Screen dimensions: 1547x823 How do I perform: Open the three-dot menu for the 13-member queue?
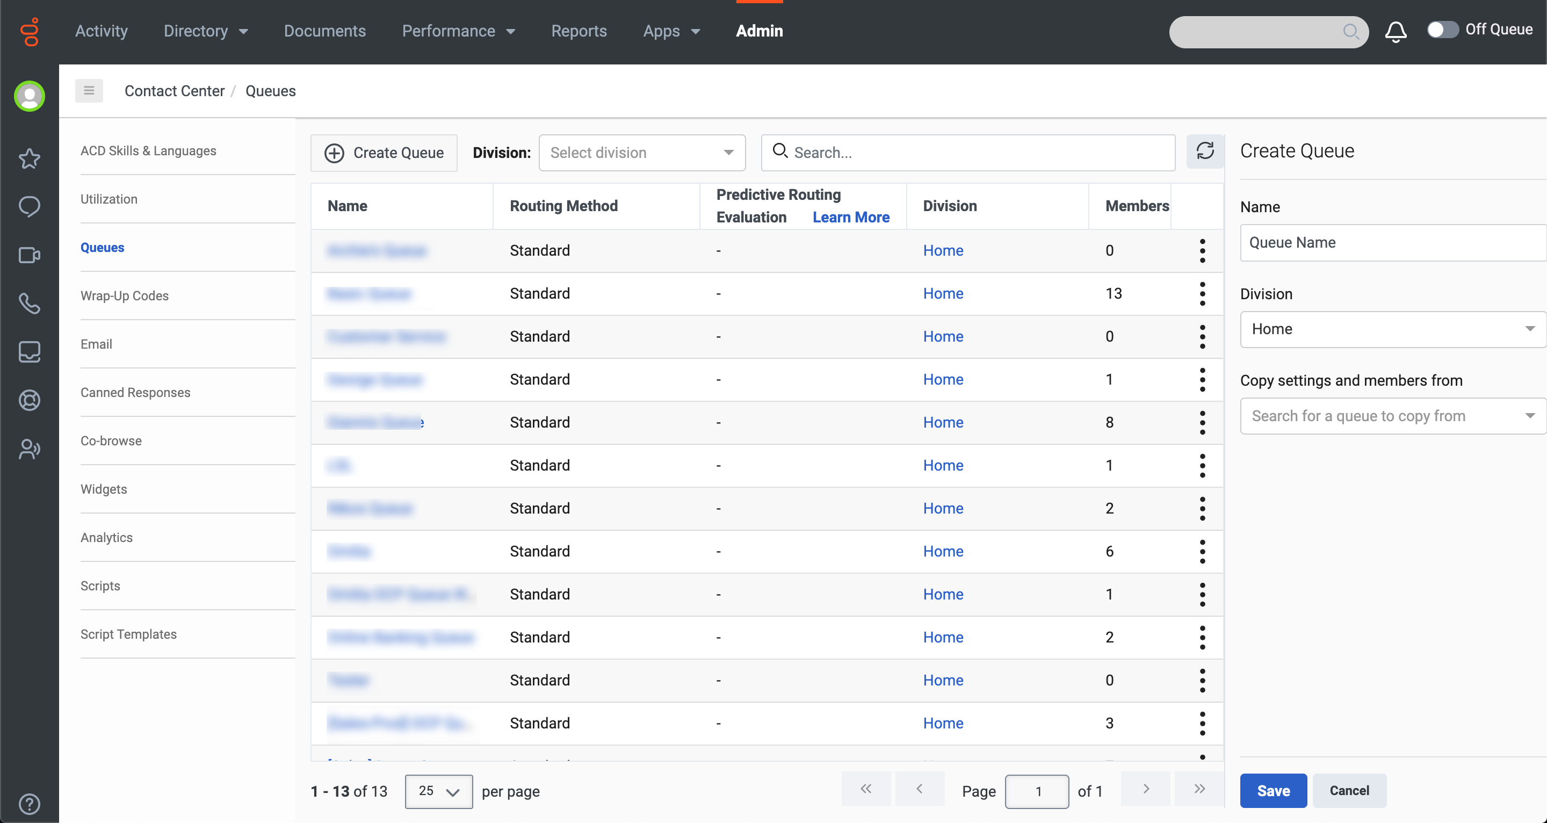[x=1202, y=294]
